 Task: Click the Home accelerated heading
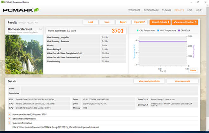pos(20,29)
